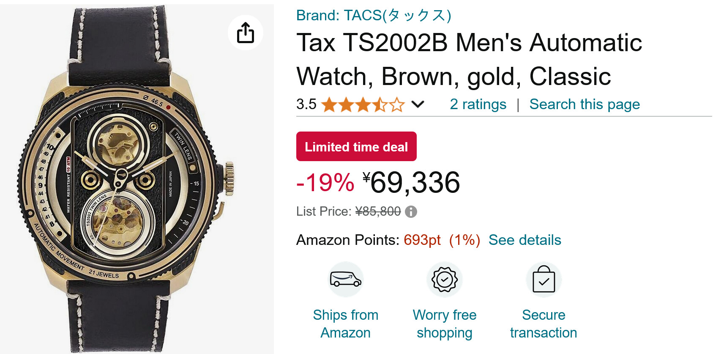Open the 2 ratings link
The width and height of the screenshot is (713, 354).
478,104
